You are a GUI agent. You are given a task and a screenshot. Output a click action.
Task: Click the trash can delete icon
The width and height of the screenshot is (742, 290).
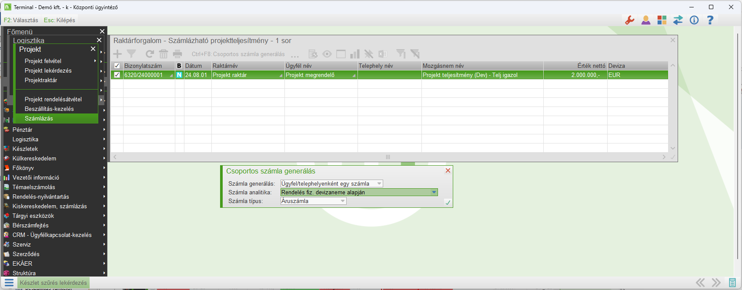pos(164,54)
